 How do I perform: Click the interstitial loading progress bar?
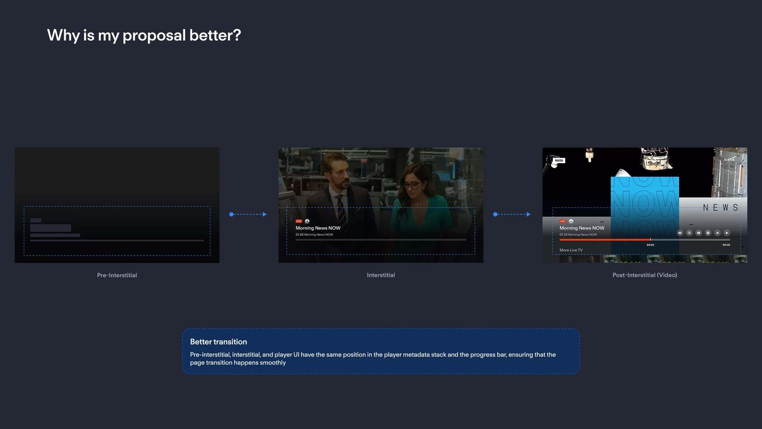coord(381,240)
